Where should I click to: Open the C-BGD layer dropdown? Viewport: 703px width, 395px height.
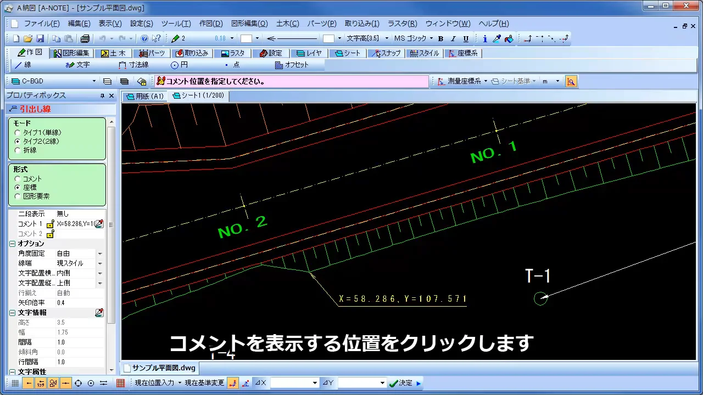click(94, 81)
